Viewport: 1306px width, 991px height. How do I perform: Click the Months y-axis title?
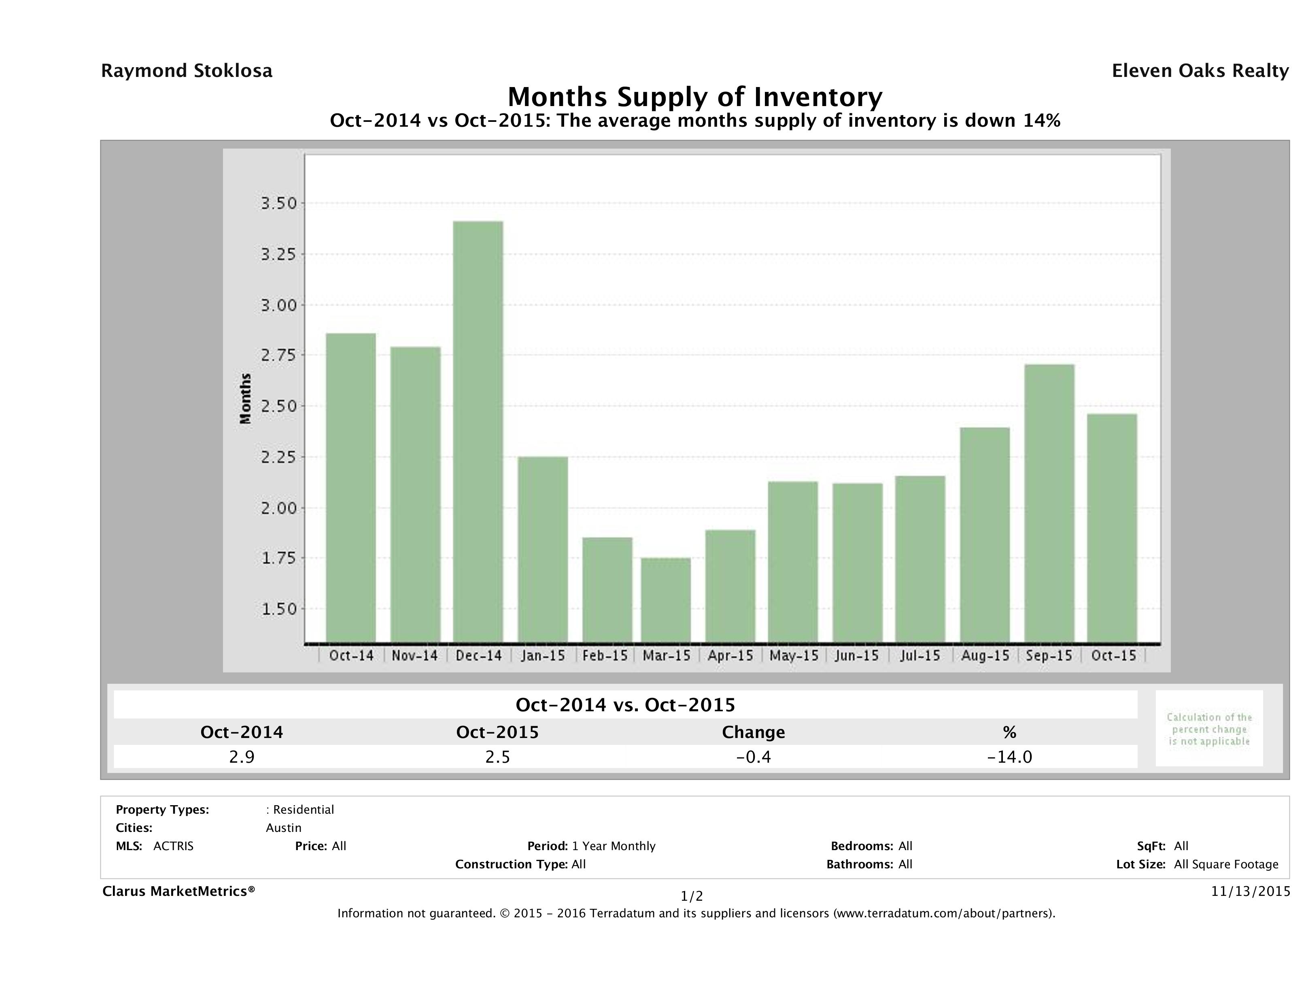[x=246, y=399]
